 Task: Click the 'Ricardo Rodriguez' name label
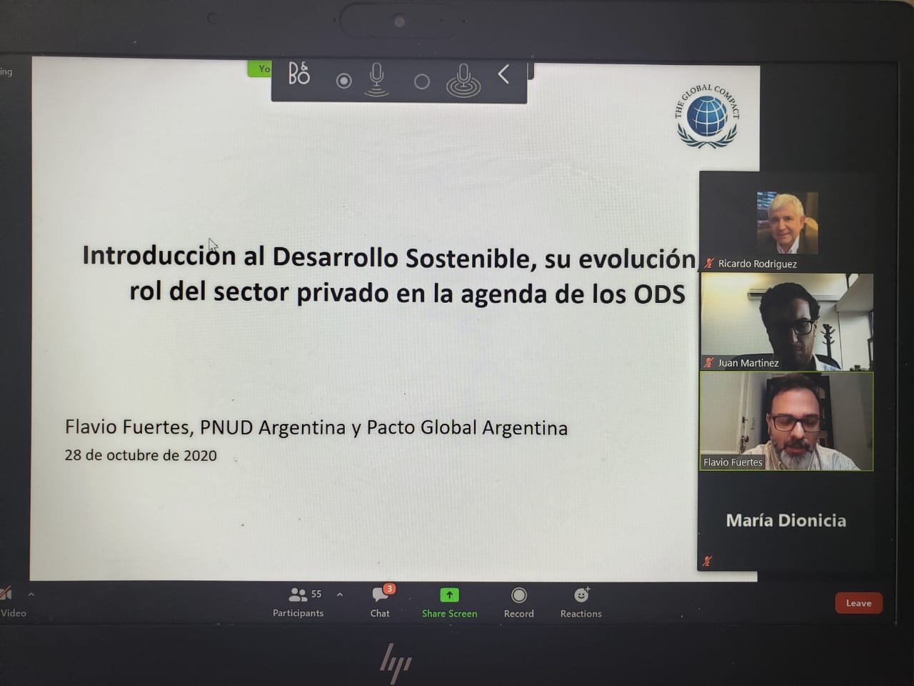tap(757, 264)
